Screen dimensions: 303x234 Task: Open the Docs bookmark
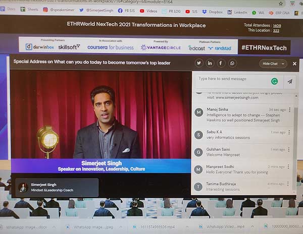tap(8, 9)
